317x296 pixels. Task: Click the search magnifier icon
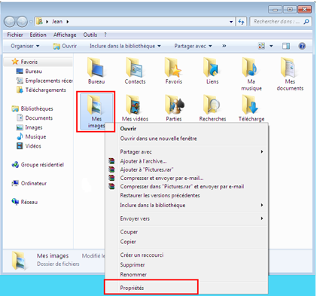pos(306,22)
